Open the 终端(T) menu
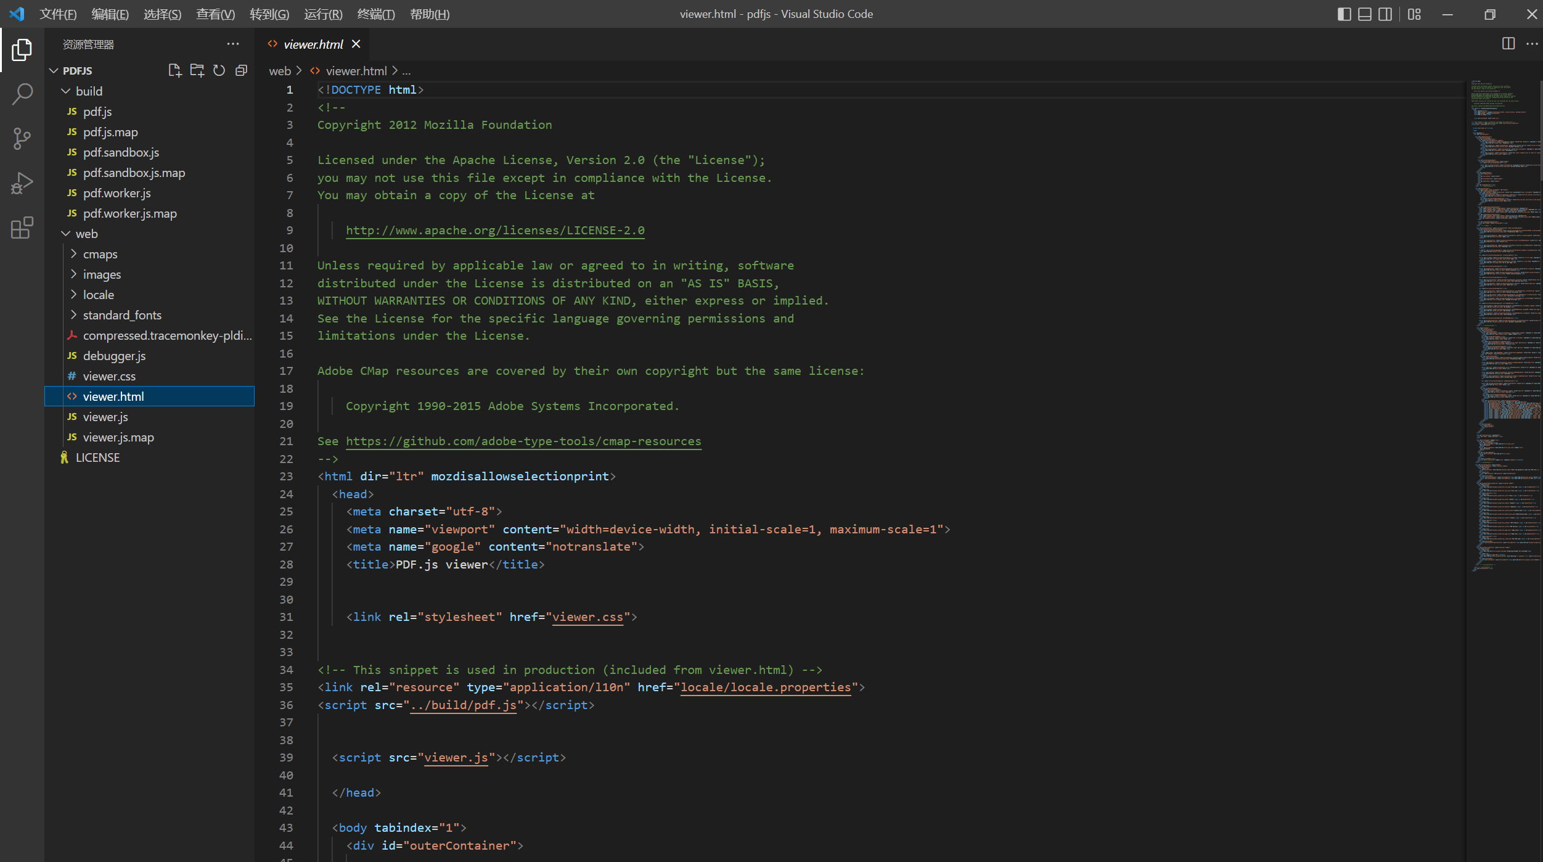Viewport: 1543px width, 862px height. pos(376,14)
